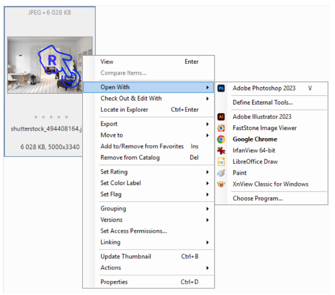Click the IrfanView 64-bit icon
The image size is (335, 295).
[x=221, y=150]
